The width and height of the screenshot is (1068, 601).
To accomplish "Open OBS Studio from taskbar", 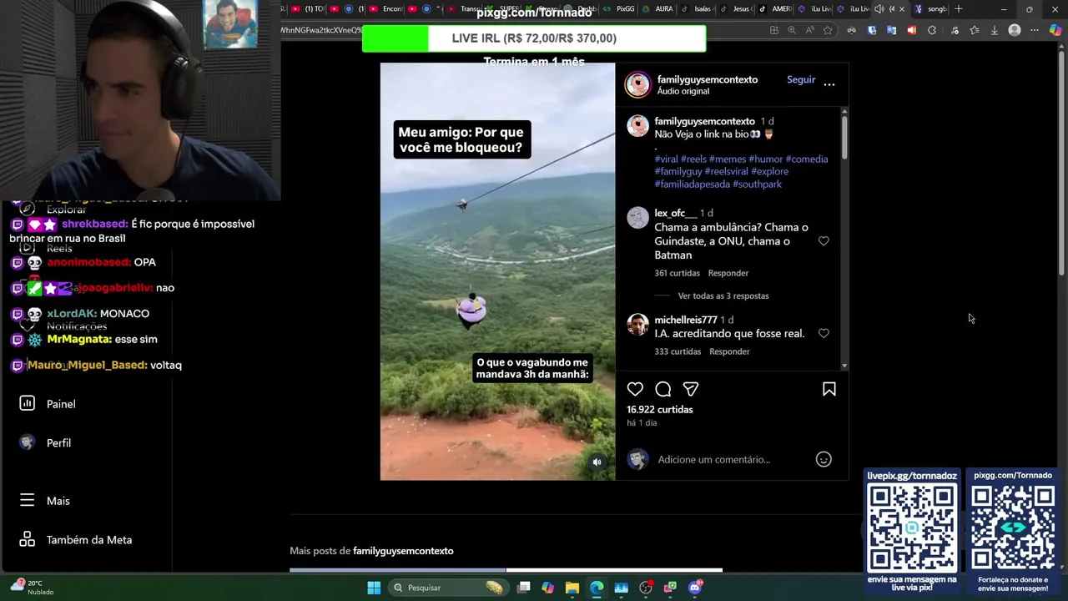I will (646, 588).
